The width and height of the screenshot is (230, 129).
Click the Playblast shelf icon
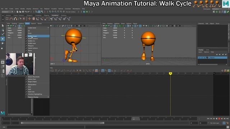click(x=7, y=19)
